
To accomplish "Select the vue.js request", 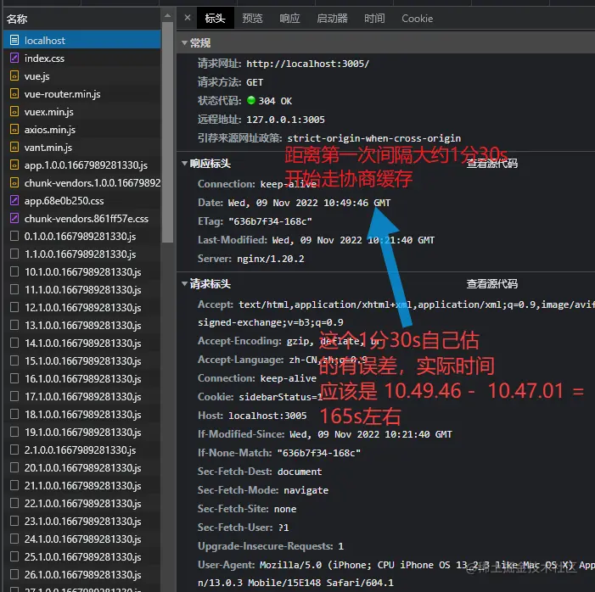I will (82, 75).
